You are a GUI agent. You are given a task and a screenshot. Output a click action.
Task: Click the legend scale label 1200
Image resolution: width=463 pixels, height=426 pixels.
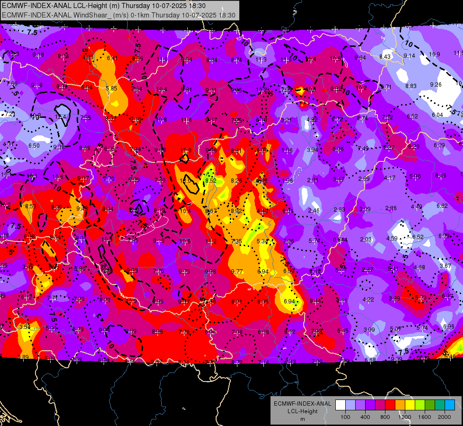(405, 417)
